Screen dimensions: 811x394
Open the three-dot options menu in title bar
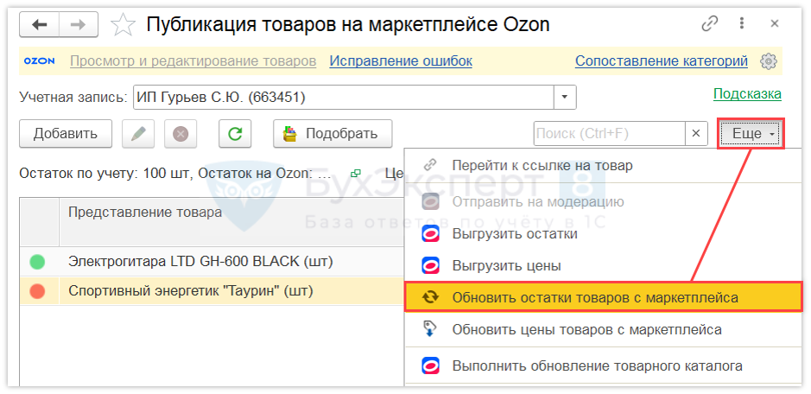coord(742,24)
